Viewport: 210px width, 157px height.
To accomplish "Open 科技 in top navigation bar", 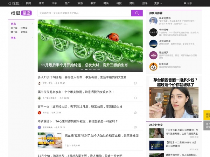I will pyautogui.click(x=119, y=3).
